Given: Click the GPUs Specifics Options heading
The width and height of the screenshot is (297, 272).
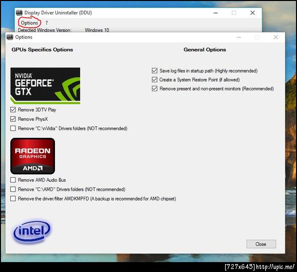Looking at the screenshot, I should 42,50.
